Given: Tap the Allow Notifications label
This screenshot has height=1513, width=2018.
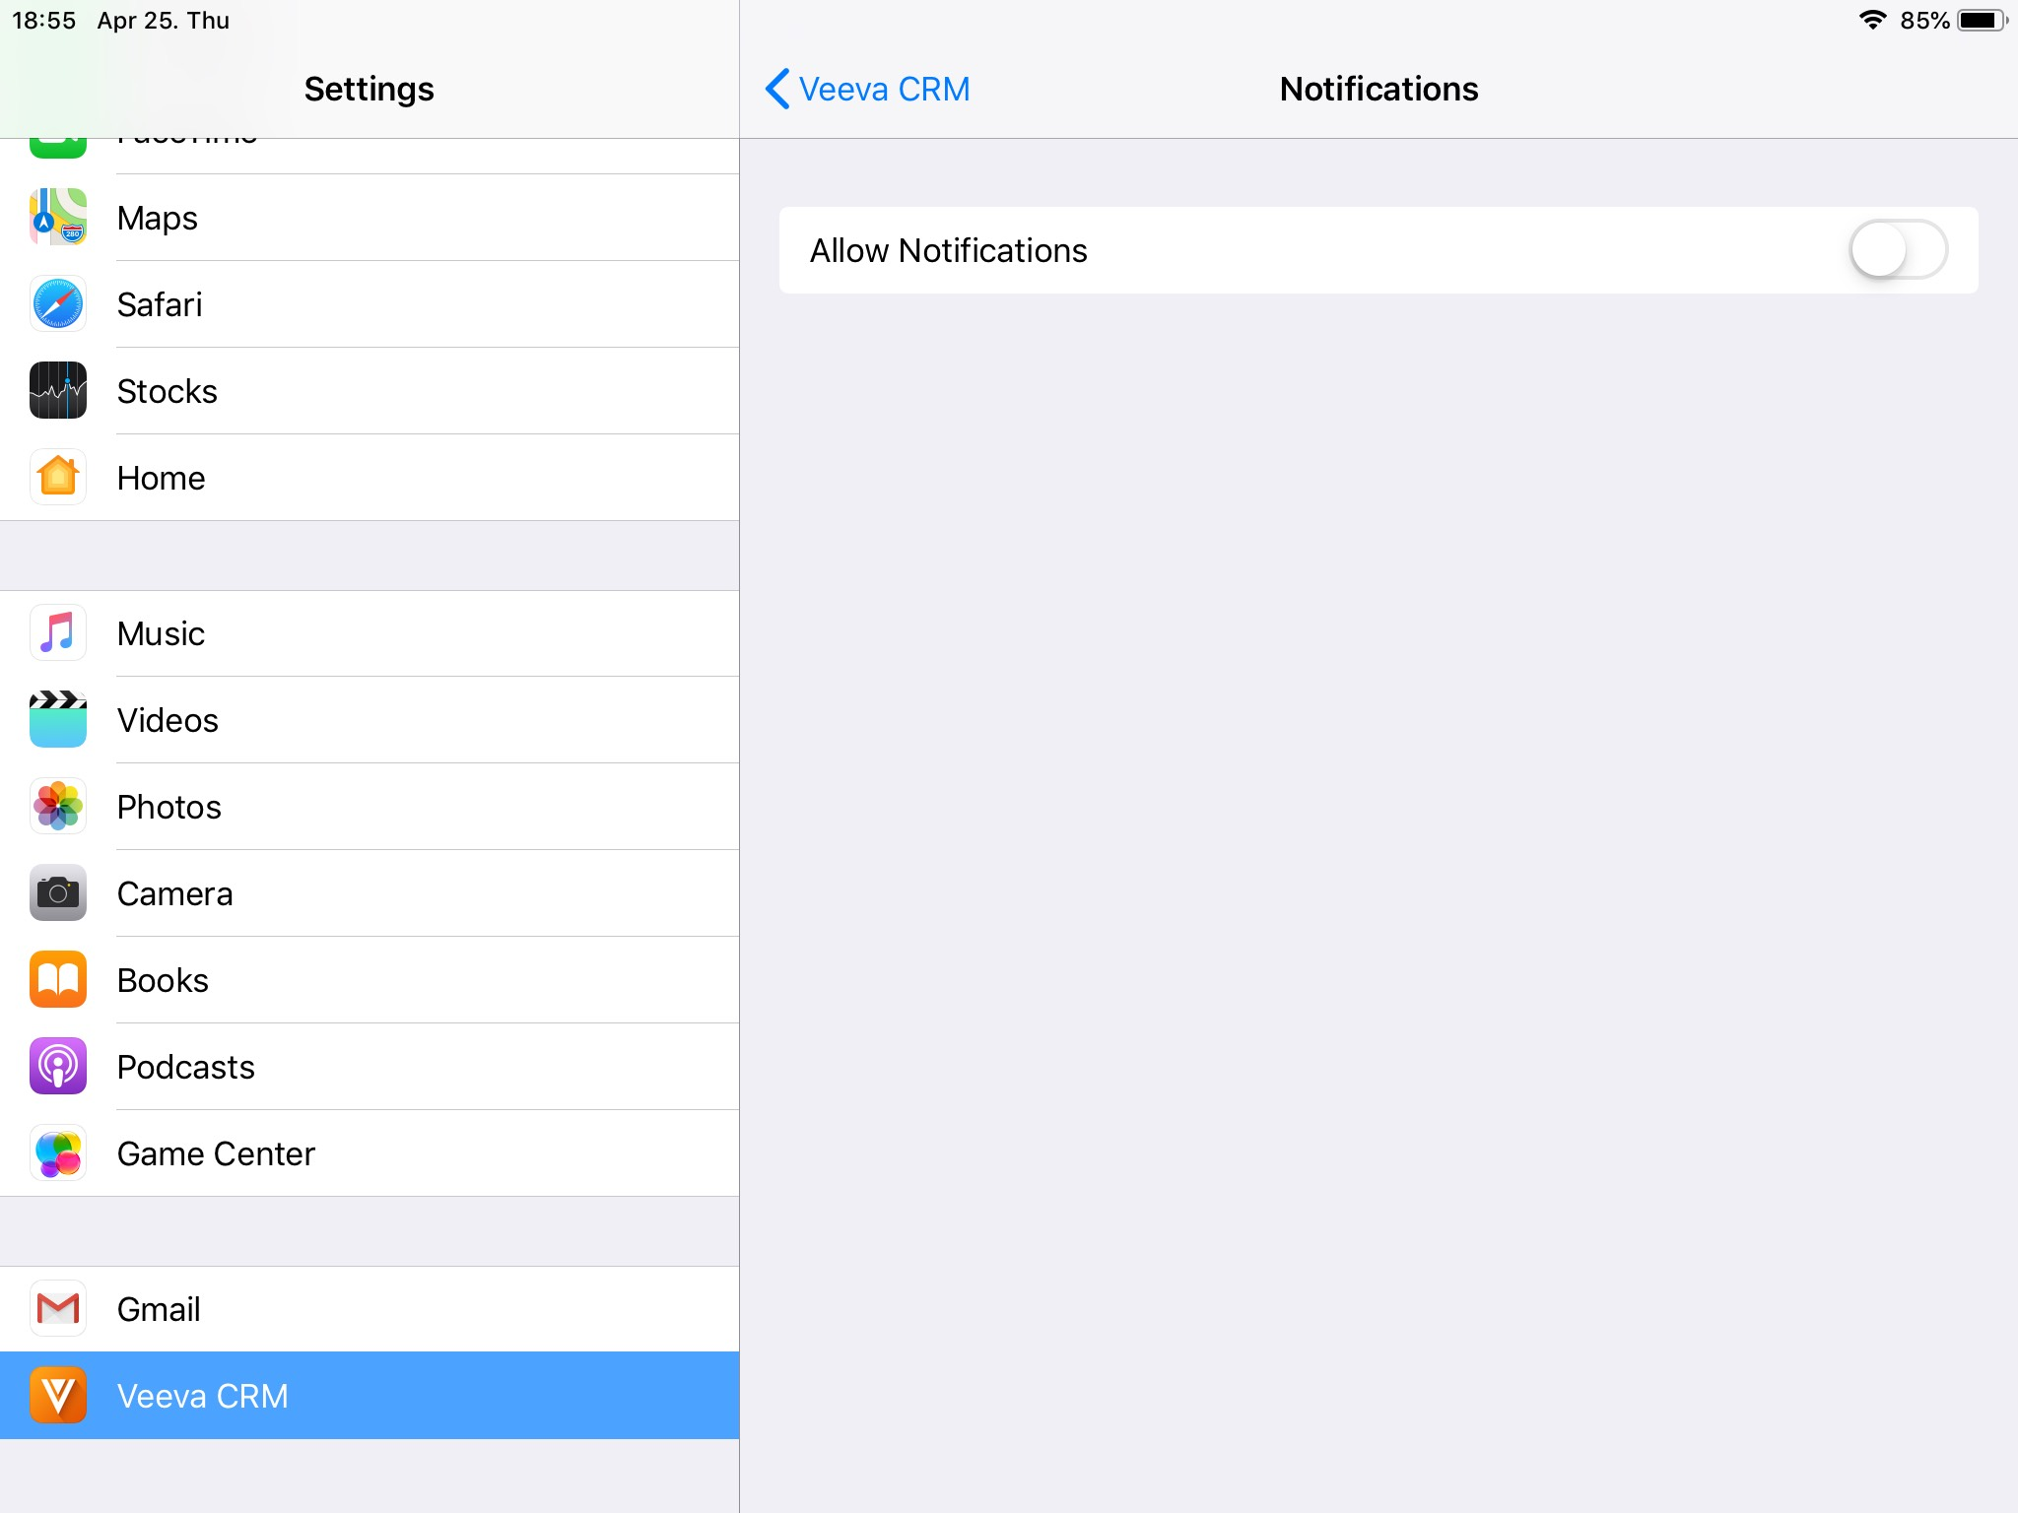Looking at the screenshot, I should (948, 250).
